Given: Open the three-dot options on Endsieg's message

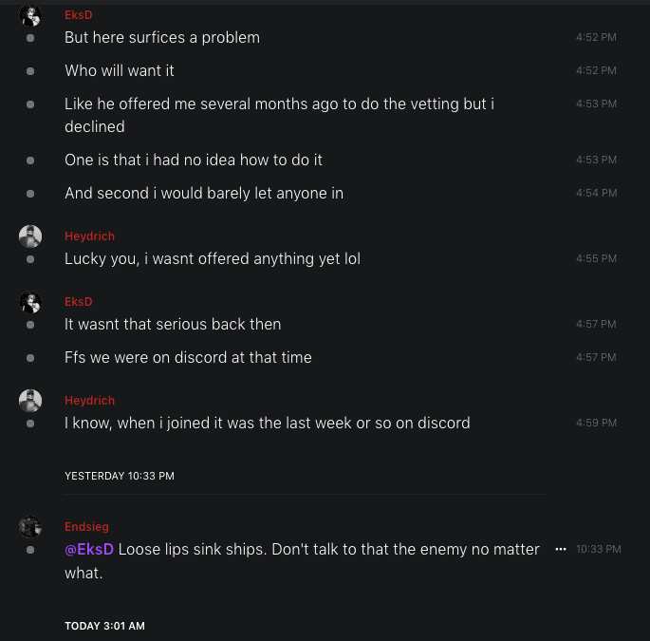Looking at the screenshot, I should [x=561, y=549].
